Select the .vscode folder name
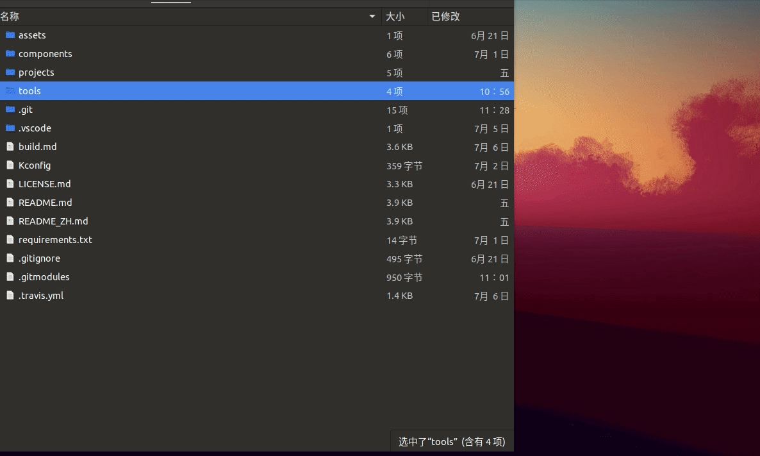This screenshot has height=456, width=760. [x=35, y=128]
